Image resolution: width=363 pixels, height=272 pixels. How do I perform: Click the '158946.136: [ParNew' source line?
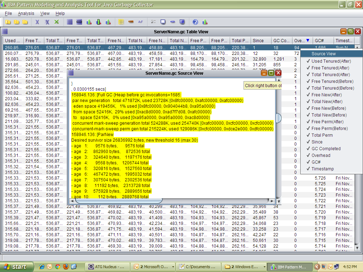pyautogui.click(x=93, y=134)
